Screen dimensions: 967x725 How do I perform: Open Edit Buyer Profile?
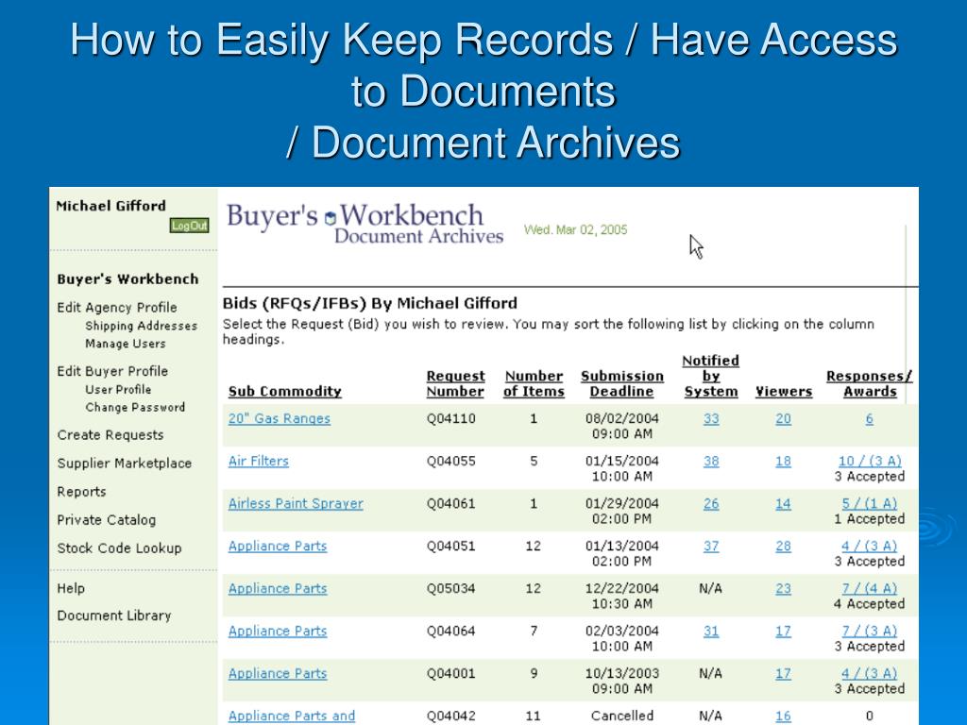112,371
